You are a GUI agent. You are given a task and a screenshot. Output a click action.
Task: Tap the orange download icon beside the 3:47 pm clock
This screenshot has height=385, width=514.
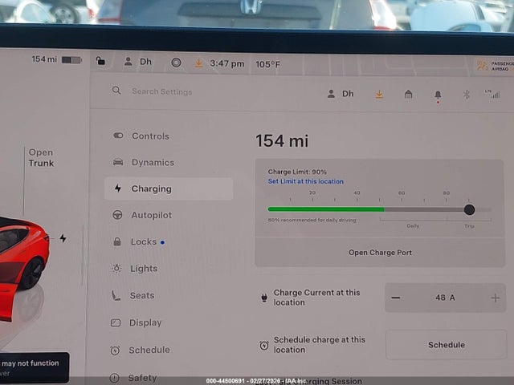(198, 63)
